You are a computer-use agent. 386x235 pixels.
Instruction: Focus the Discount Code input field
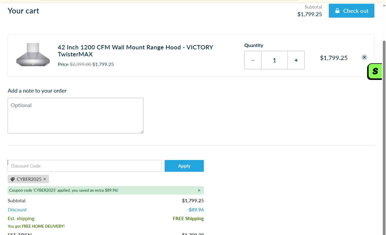pos(85,166)
